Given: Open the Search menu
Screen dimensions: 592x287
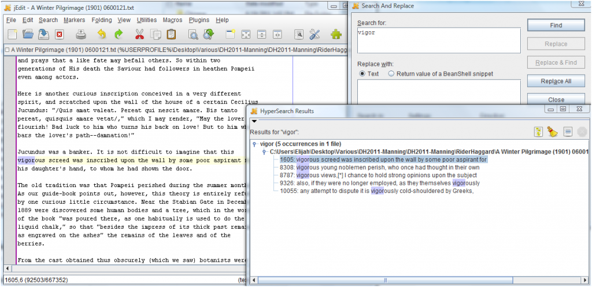Looking at the screenshot, I should [x=49, y=20].
